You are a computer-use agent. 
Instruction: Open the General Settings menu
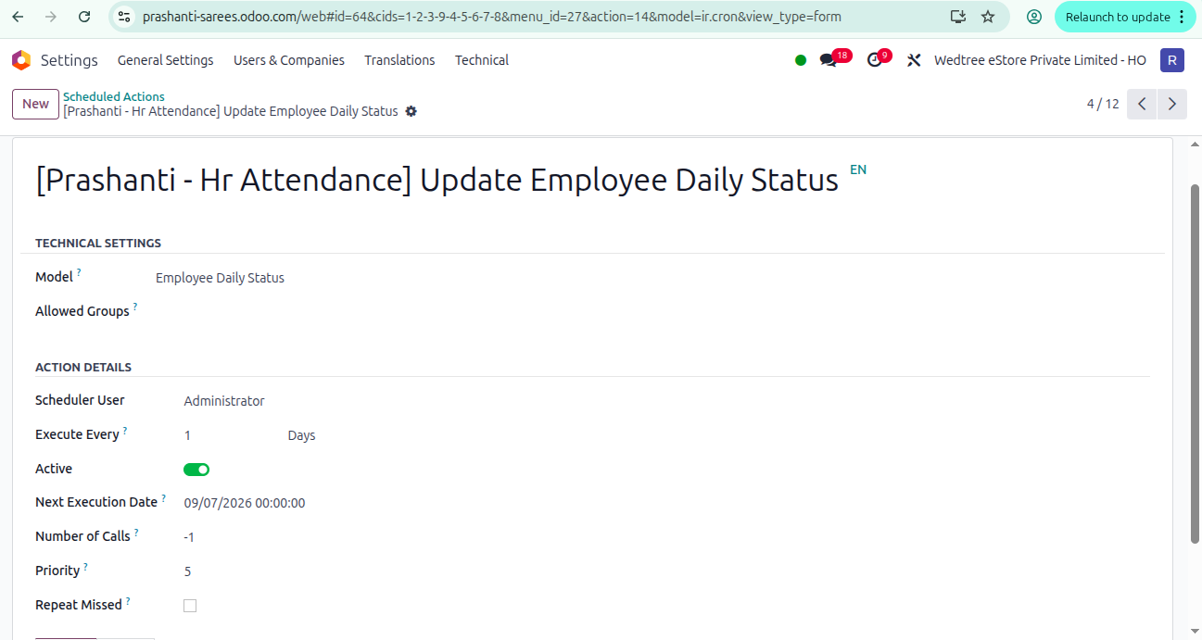pos(165,60)
